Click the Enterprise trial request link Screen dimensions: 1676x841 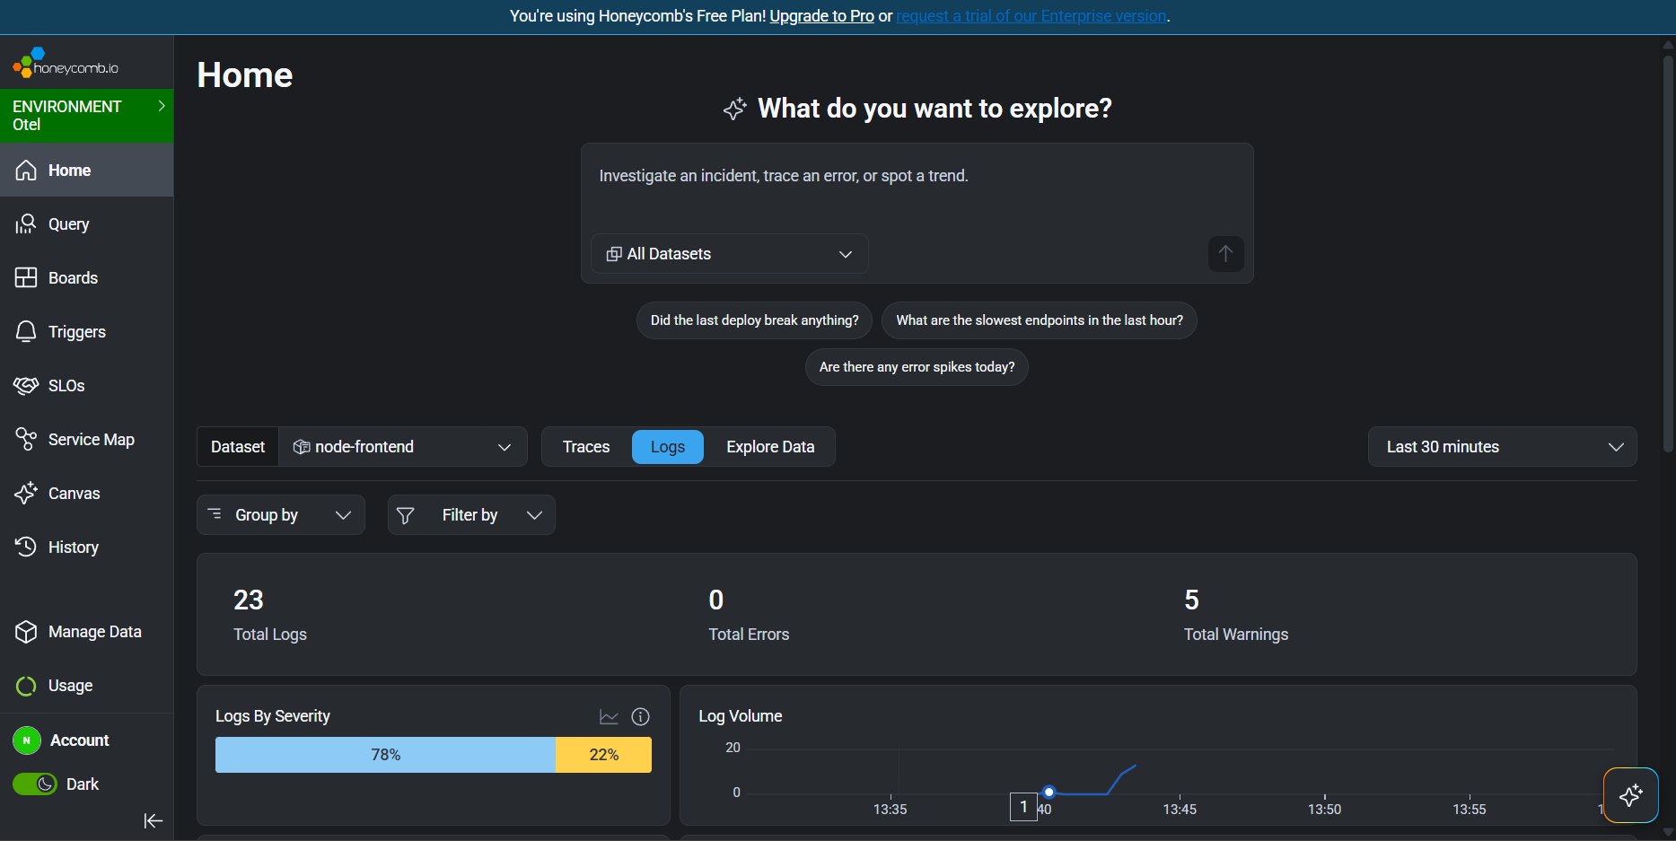pyautogui.click(x=1031, y=16)
